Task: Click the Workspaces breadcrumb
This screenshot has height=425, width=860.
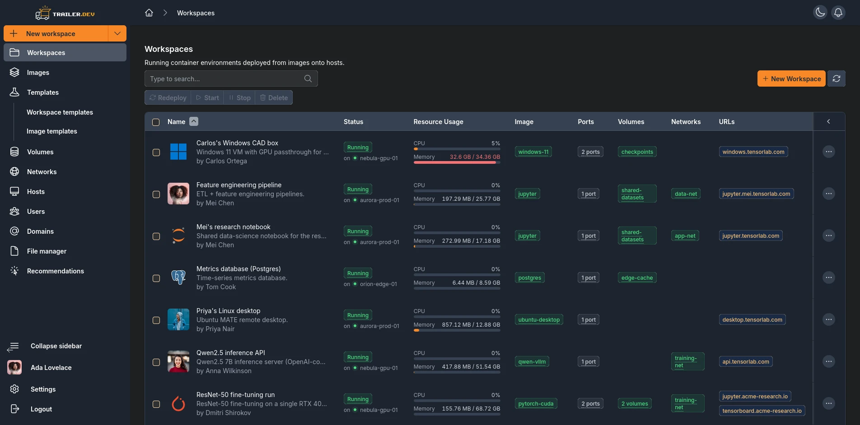Action: coord(196,13)
